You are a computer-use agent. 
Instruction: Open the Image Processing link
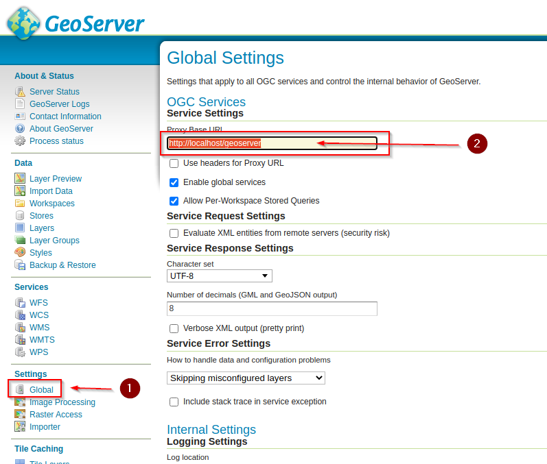pos(62,402)
